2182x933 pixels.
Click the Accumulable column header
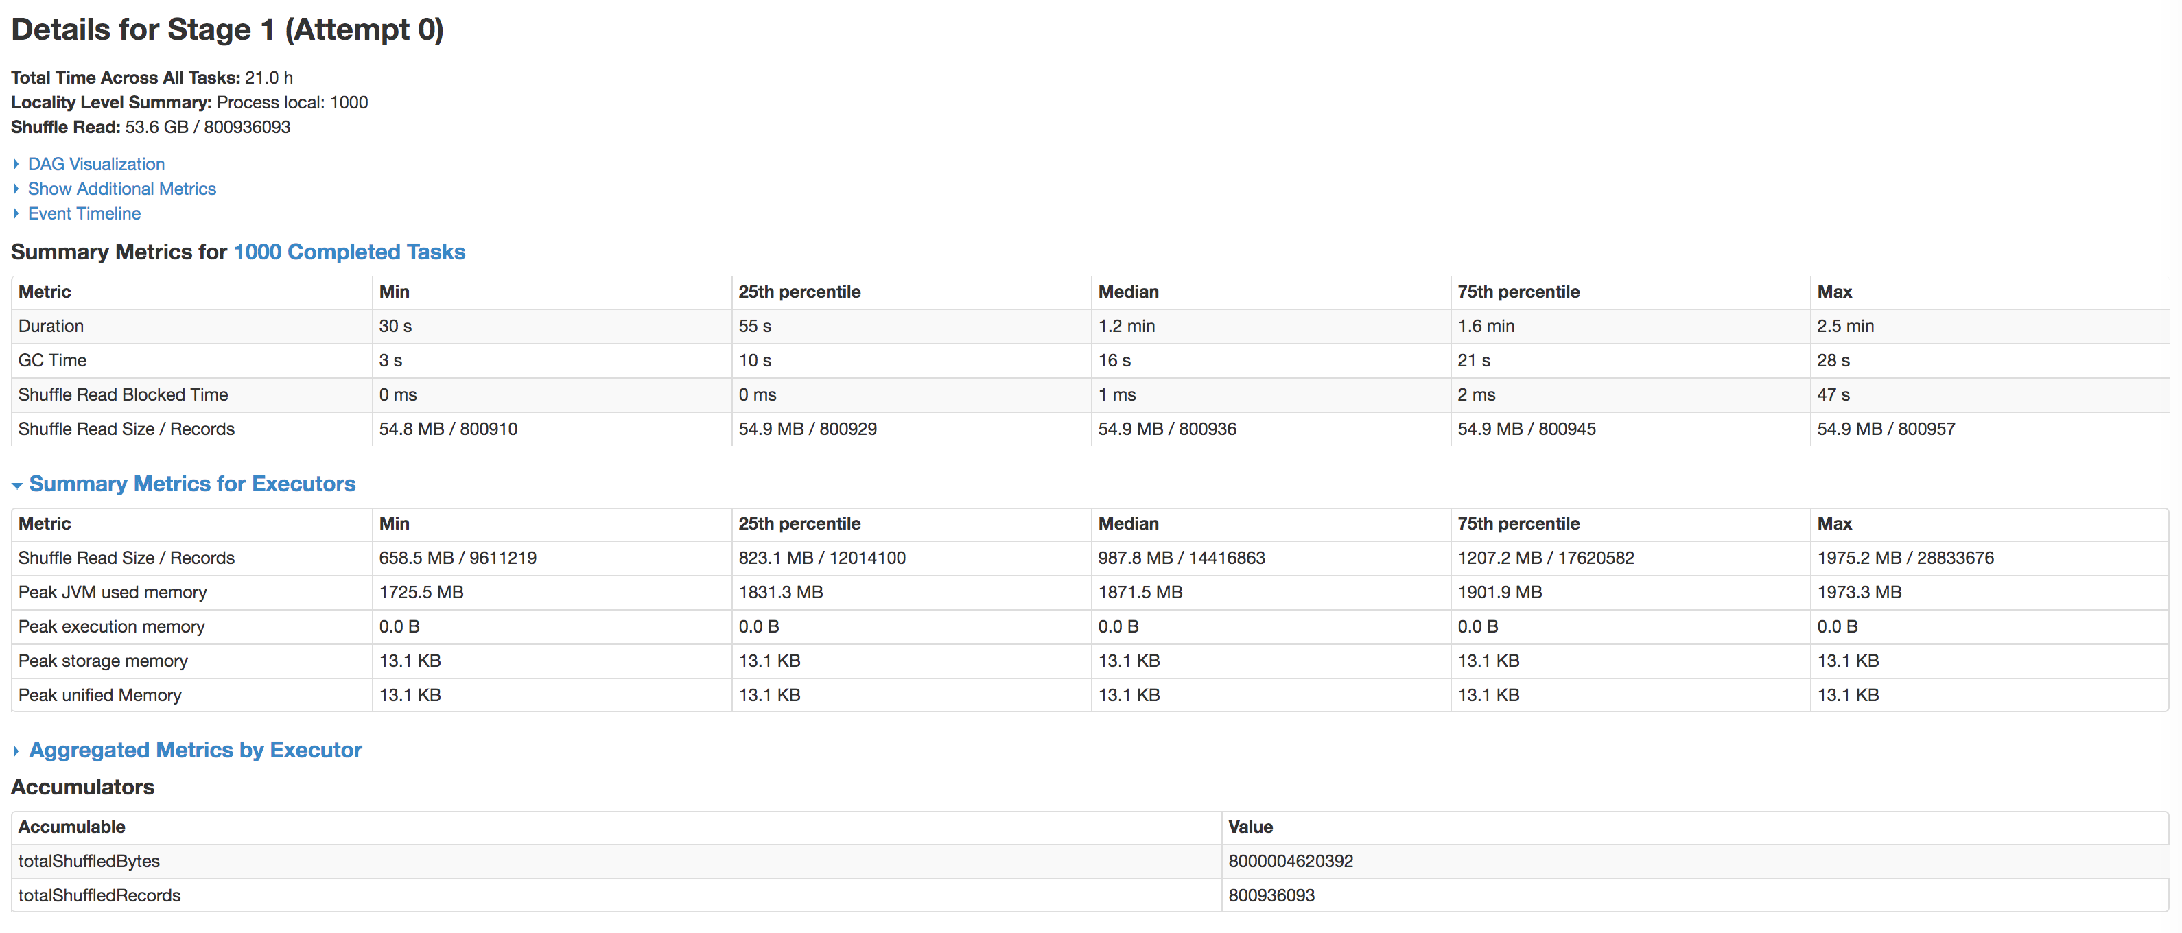pyautogui.click(x=71, y=827)
